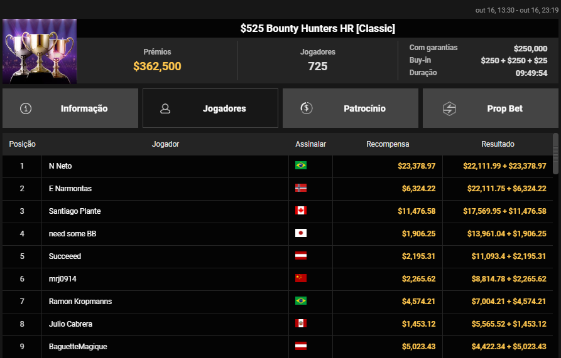Image resolution: width=561 pixels, height=358 pixels.
Task: Click the Japan flag for need some BB
Action: click(x=301, y=233)
